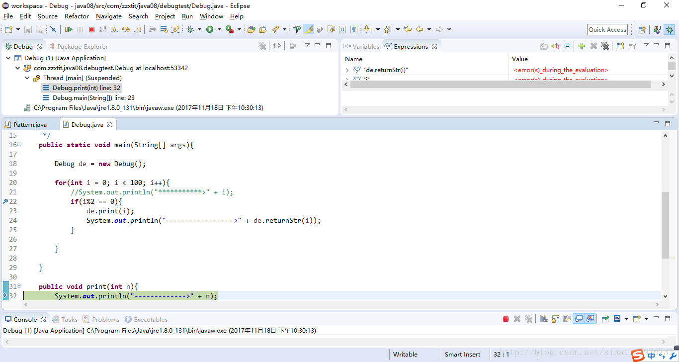Switch to the Problems tab
679x362 pixels.
(x=101, y=319)
